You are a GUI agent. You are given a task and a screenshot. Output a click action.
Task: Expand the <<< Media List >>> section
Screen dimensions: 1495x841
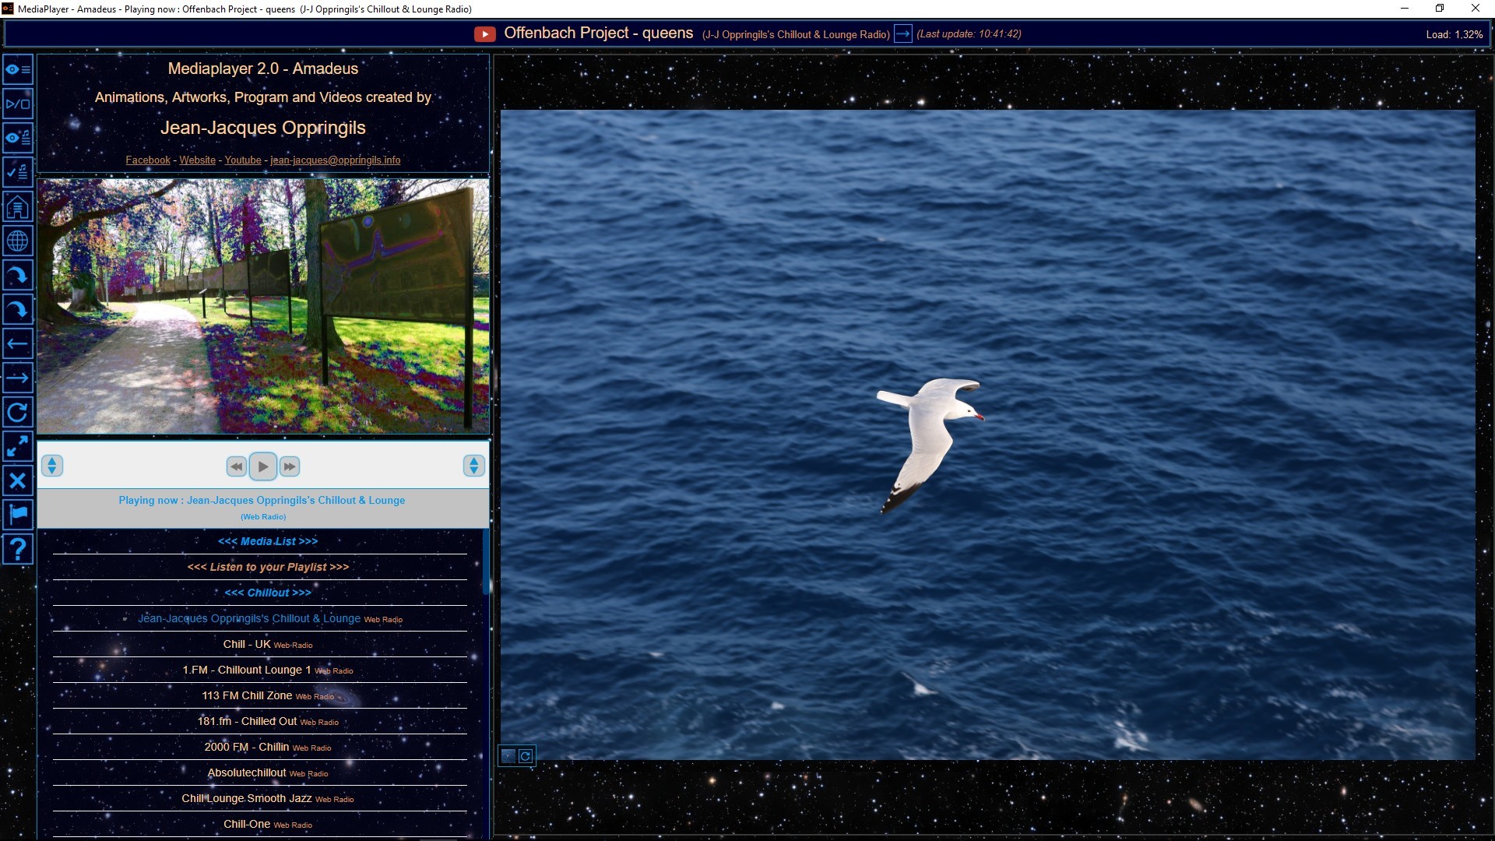pyautogui.click(x=267, y=541)
